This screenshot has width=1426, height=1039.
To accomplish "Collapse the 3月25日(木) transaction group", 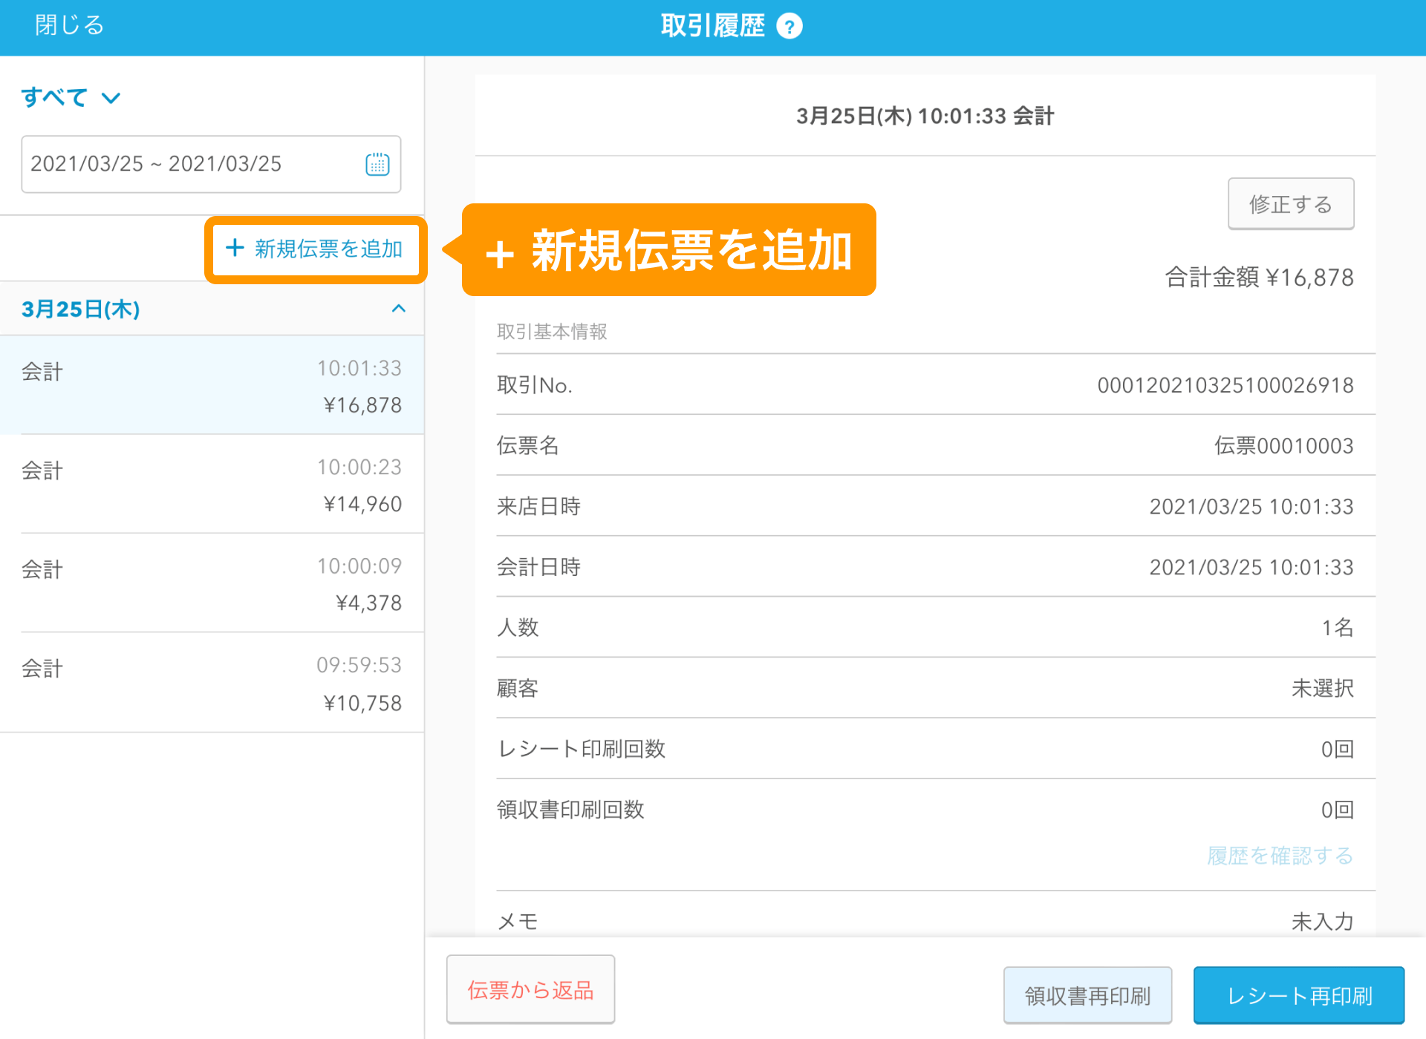I will 400,309.
